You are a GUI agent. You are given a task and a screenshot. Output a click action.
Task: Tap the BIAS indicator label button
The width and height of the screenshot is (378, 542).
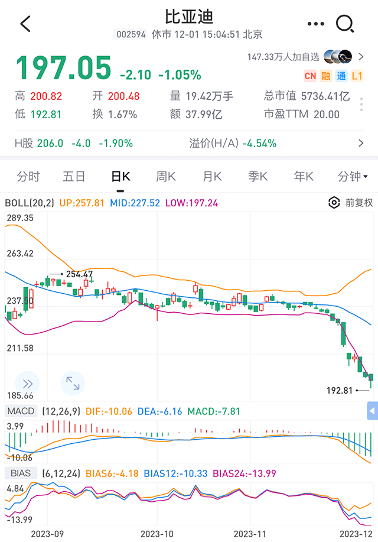point(21,473)
